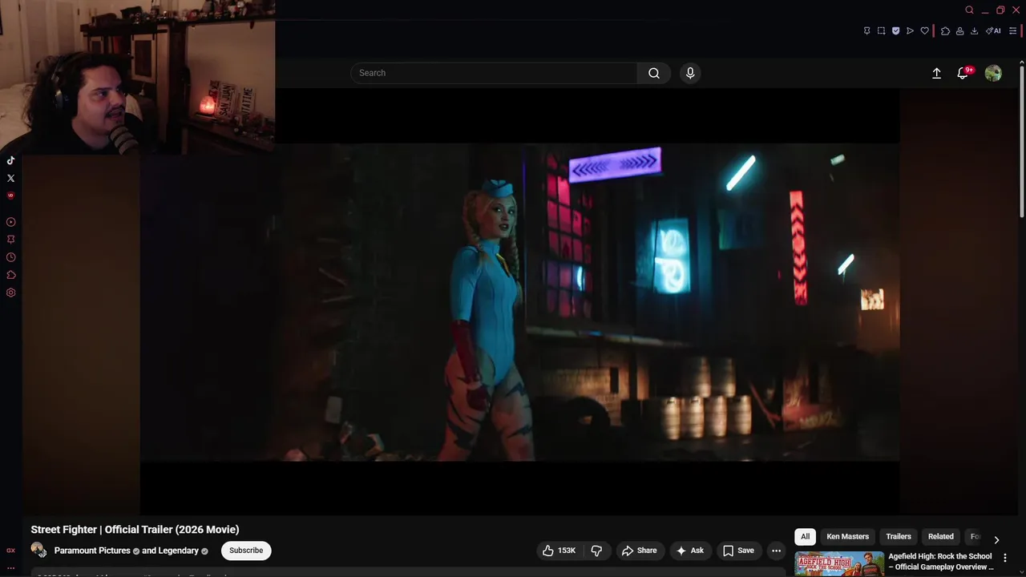Click the YouTube upload/create icon
The image size is (1026, 577).
936,73
